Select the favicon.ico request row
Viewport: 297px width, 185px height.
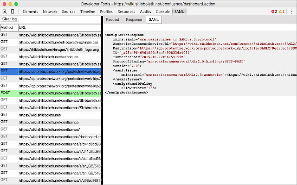click(59, 56)
